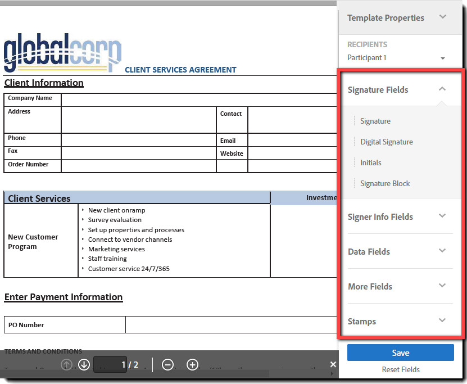Dismiss the page navigation toolbar

pos(333,364)
